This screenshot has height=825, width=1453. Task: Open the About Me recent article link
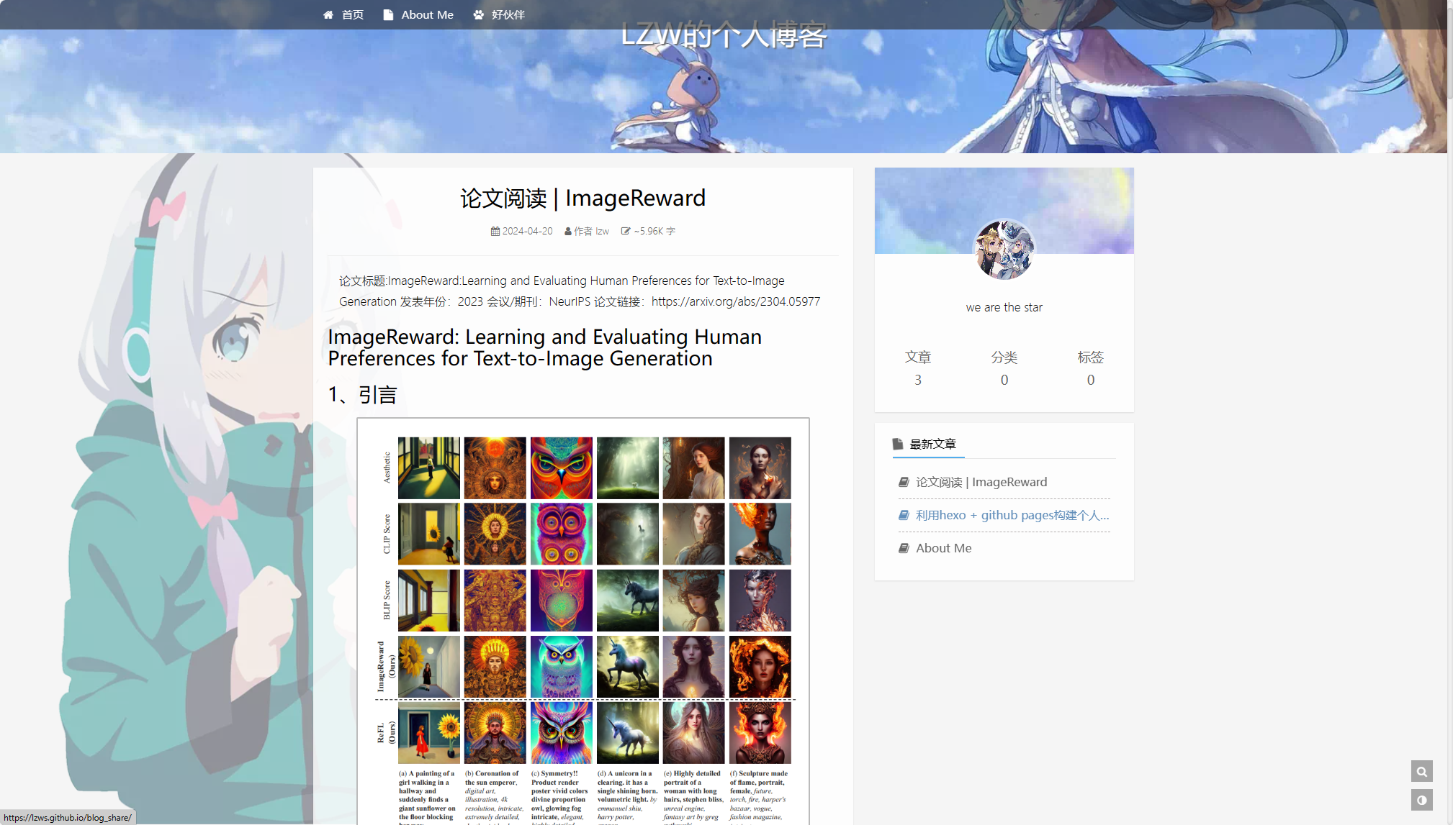tap(943, 548)
